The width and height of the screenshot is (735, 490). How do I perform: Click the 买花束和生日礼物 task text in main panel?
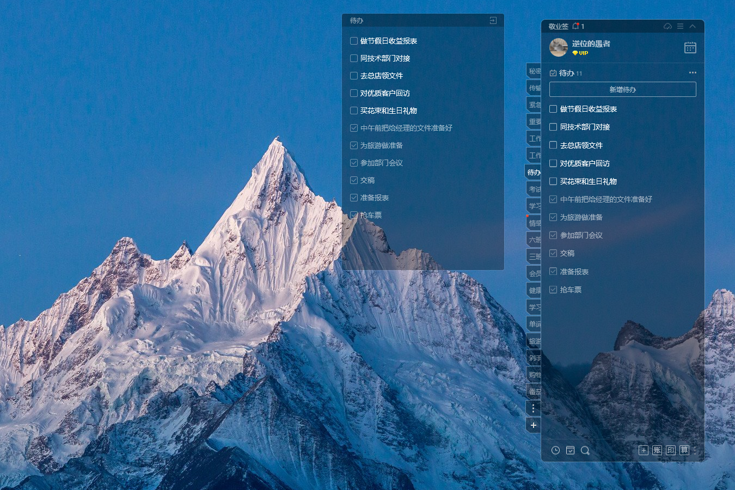coord(588,181)
